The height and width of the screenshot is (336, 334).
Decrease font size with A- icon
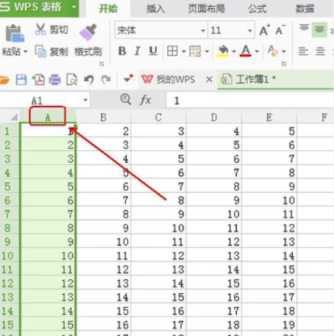click(280, 30)
